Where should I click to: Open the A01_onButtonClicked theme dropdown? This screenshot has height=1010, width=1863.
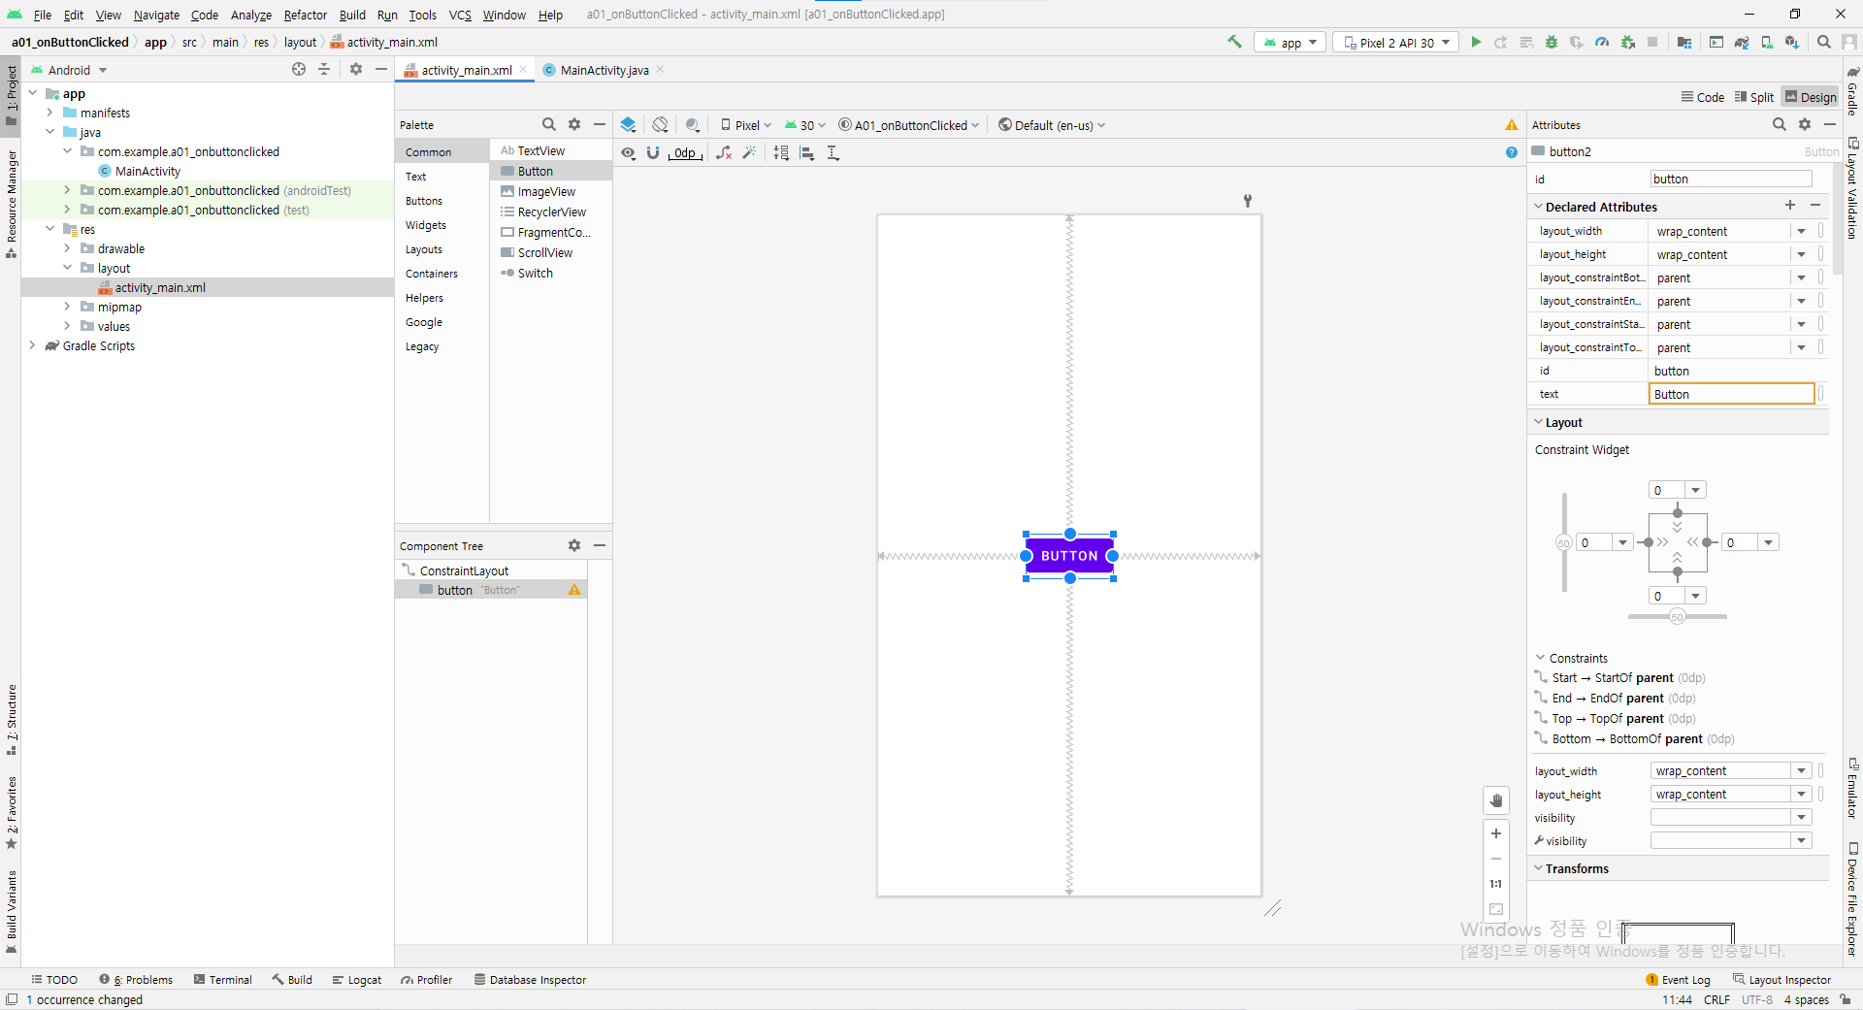[909, 125]
